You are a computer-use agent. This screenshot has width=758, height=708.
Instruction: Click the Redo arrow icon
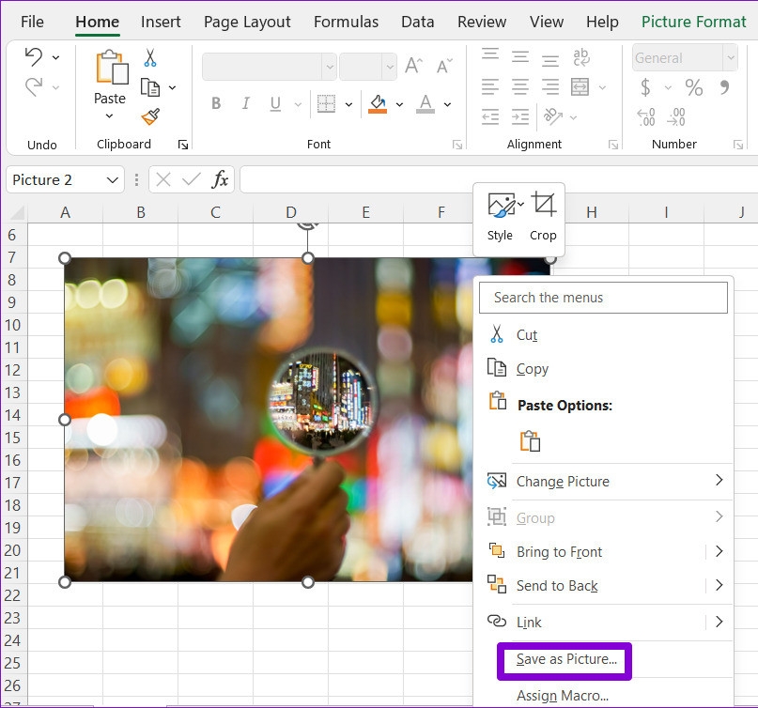point(34,87)
